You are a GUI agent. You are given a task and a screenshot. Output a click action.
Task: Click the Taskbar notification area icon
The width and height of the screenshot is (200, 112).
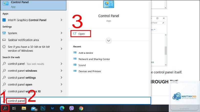[x=4, y=40]
